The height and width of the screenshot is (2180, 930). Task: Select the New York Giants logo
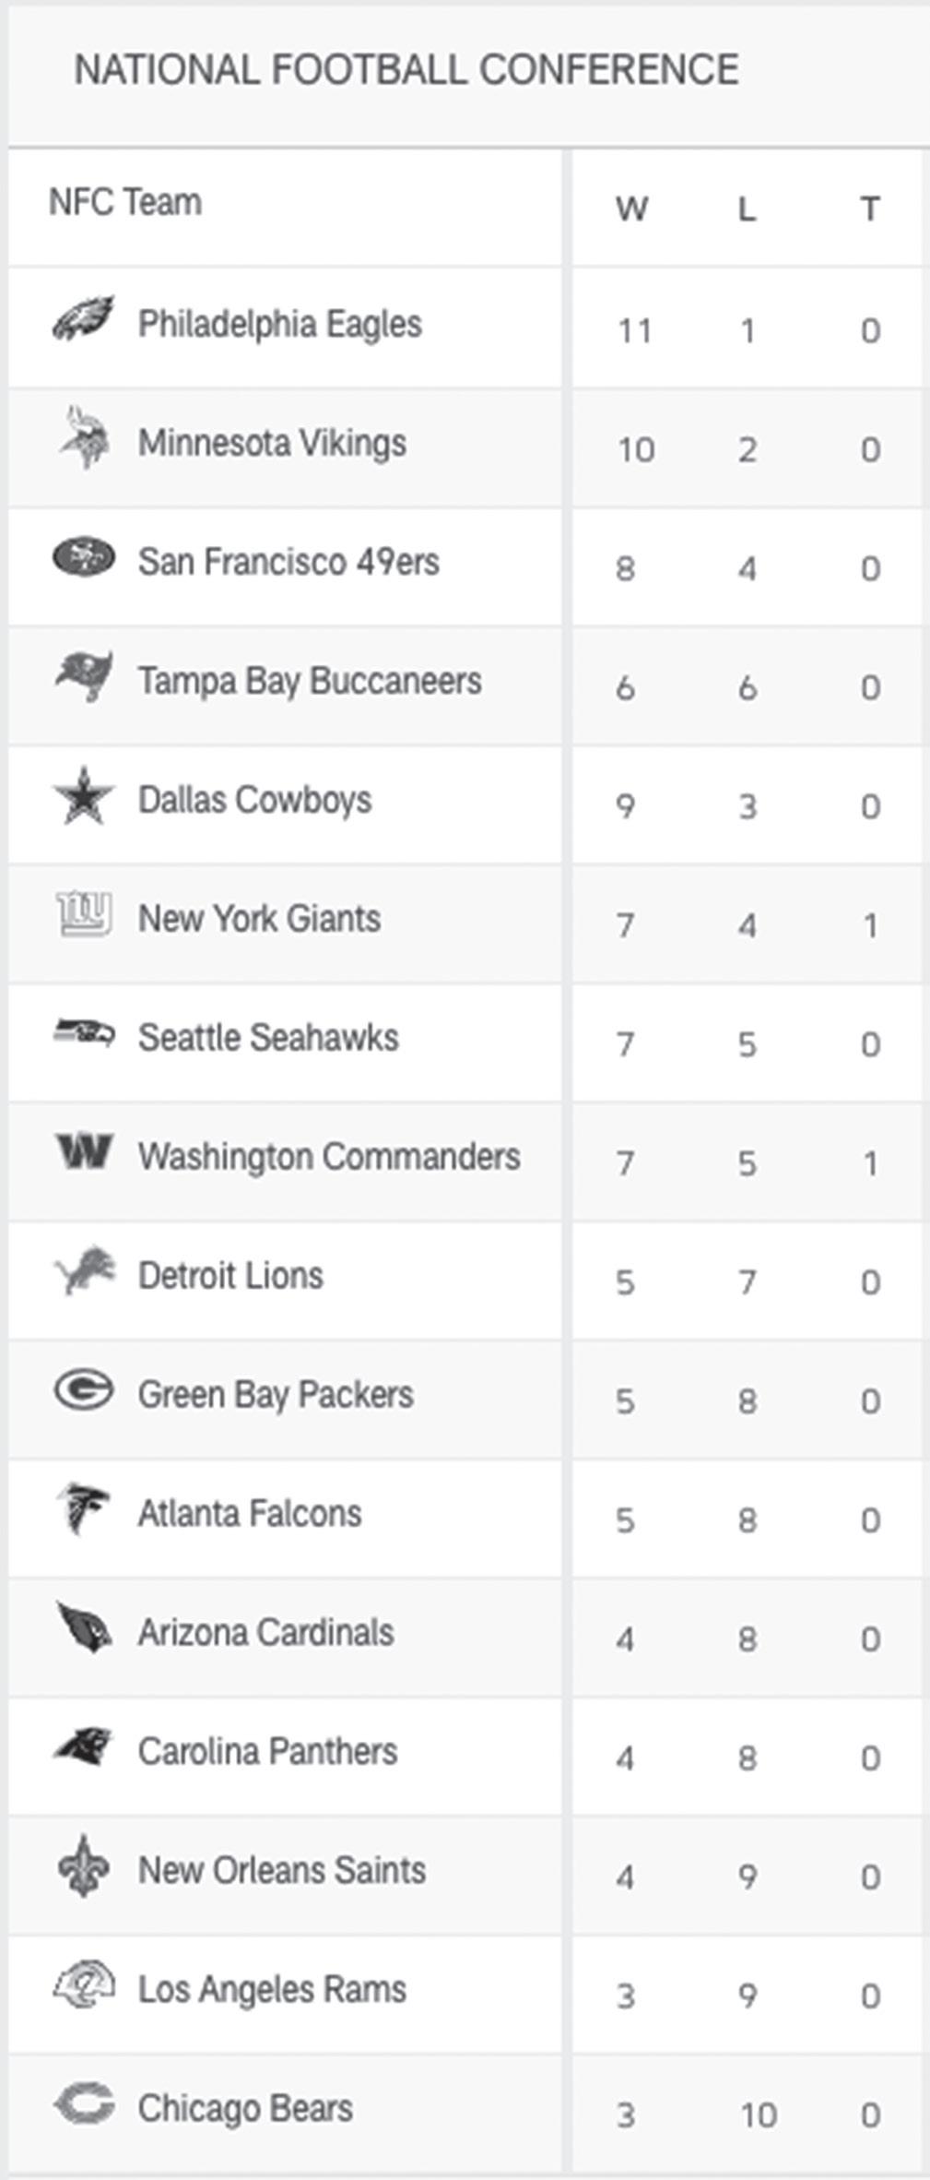(x=83, y=914)
